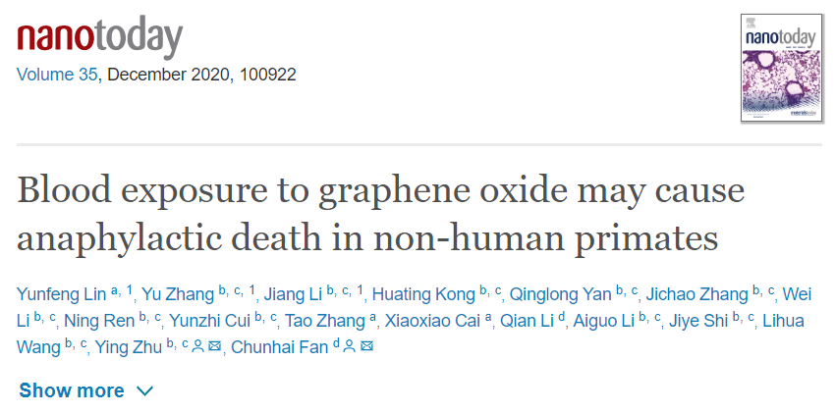835x414 pixels.
Task: Click the envelope icon after Ying Zhu
Action: click(x=214, y=347)
